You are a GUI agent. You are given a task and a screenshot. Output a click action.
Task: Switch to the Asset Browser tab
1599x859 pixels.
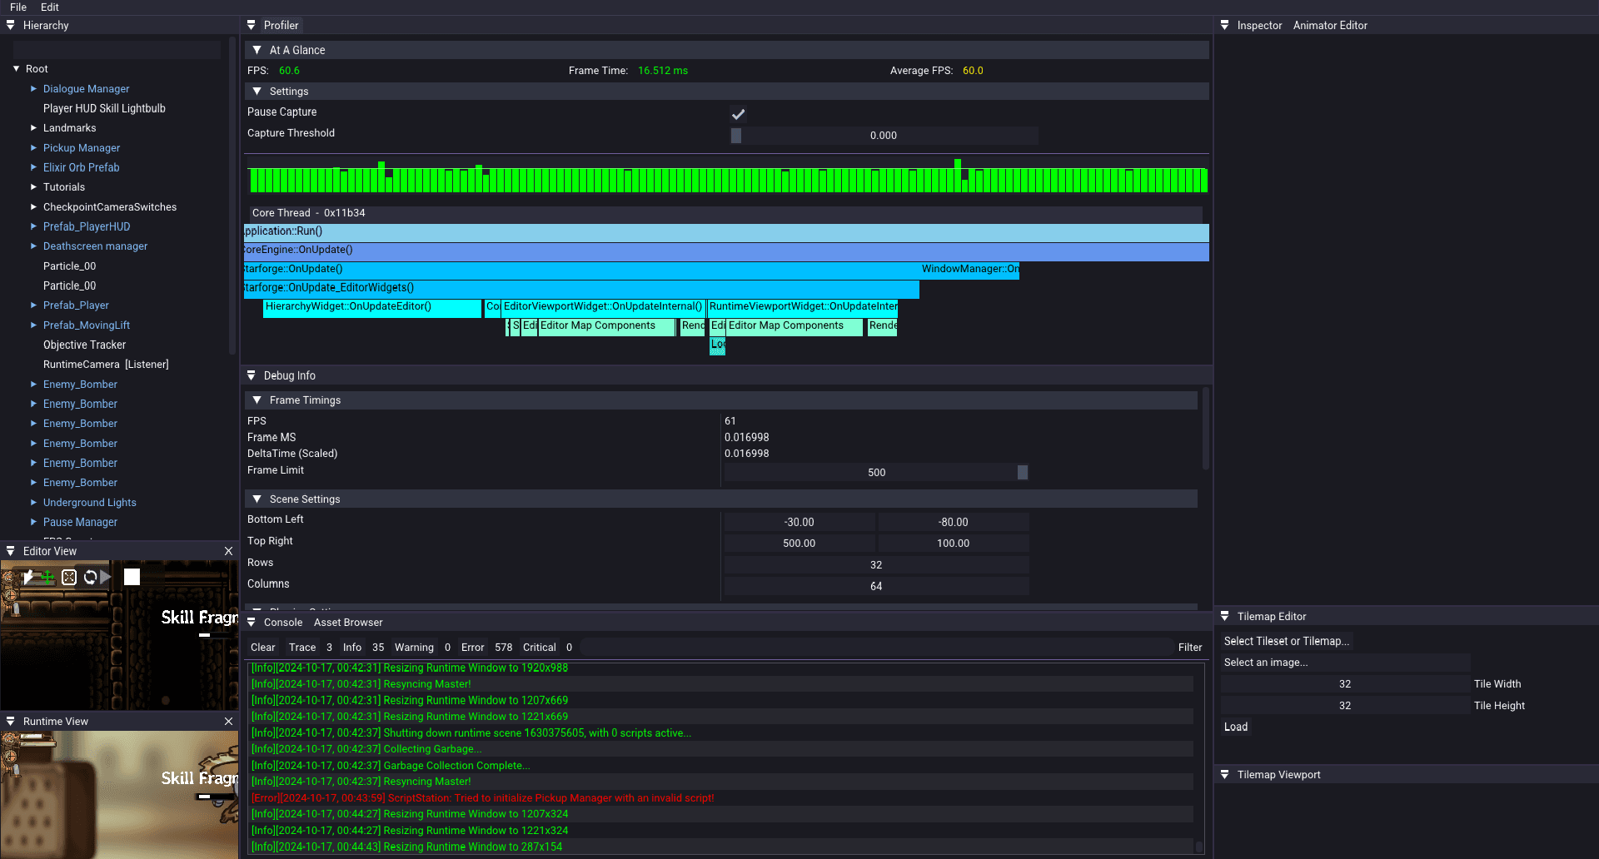[x=348, y=622]
